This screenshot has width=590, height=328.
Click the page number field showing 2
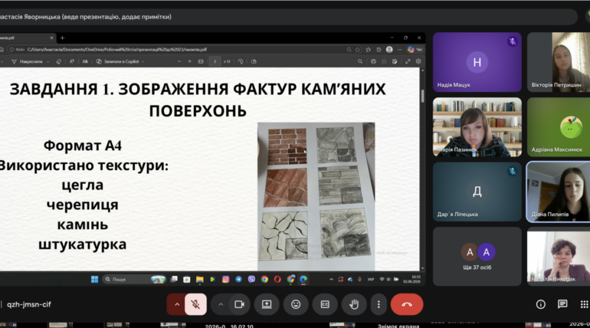(215, 62)
